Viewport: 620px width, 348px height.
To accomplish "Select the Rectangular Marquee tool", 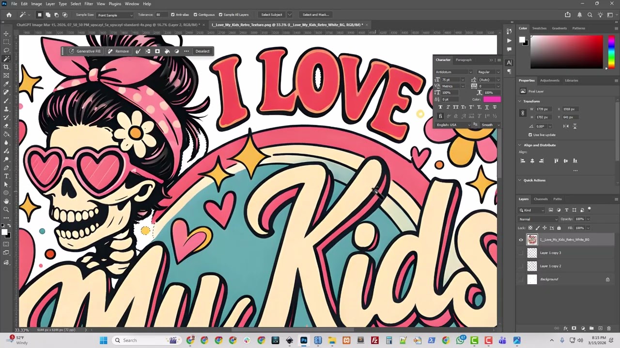I will coord(6,42).
